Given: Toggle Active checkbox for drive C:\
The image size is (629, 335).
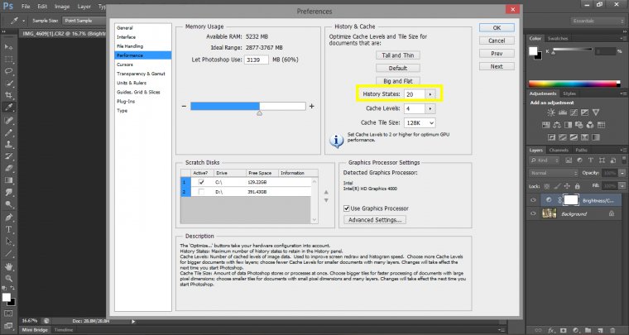Looking at the screenshot, I should coord(201,182).
